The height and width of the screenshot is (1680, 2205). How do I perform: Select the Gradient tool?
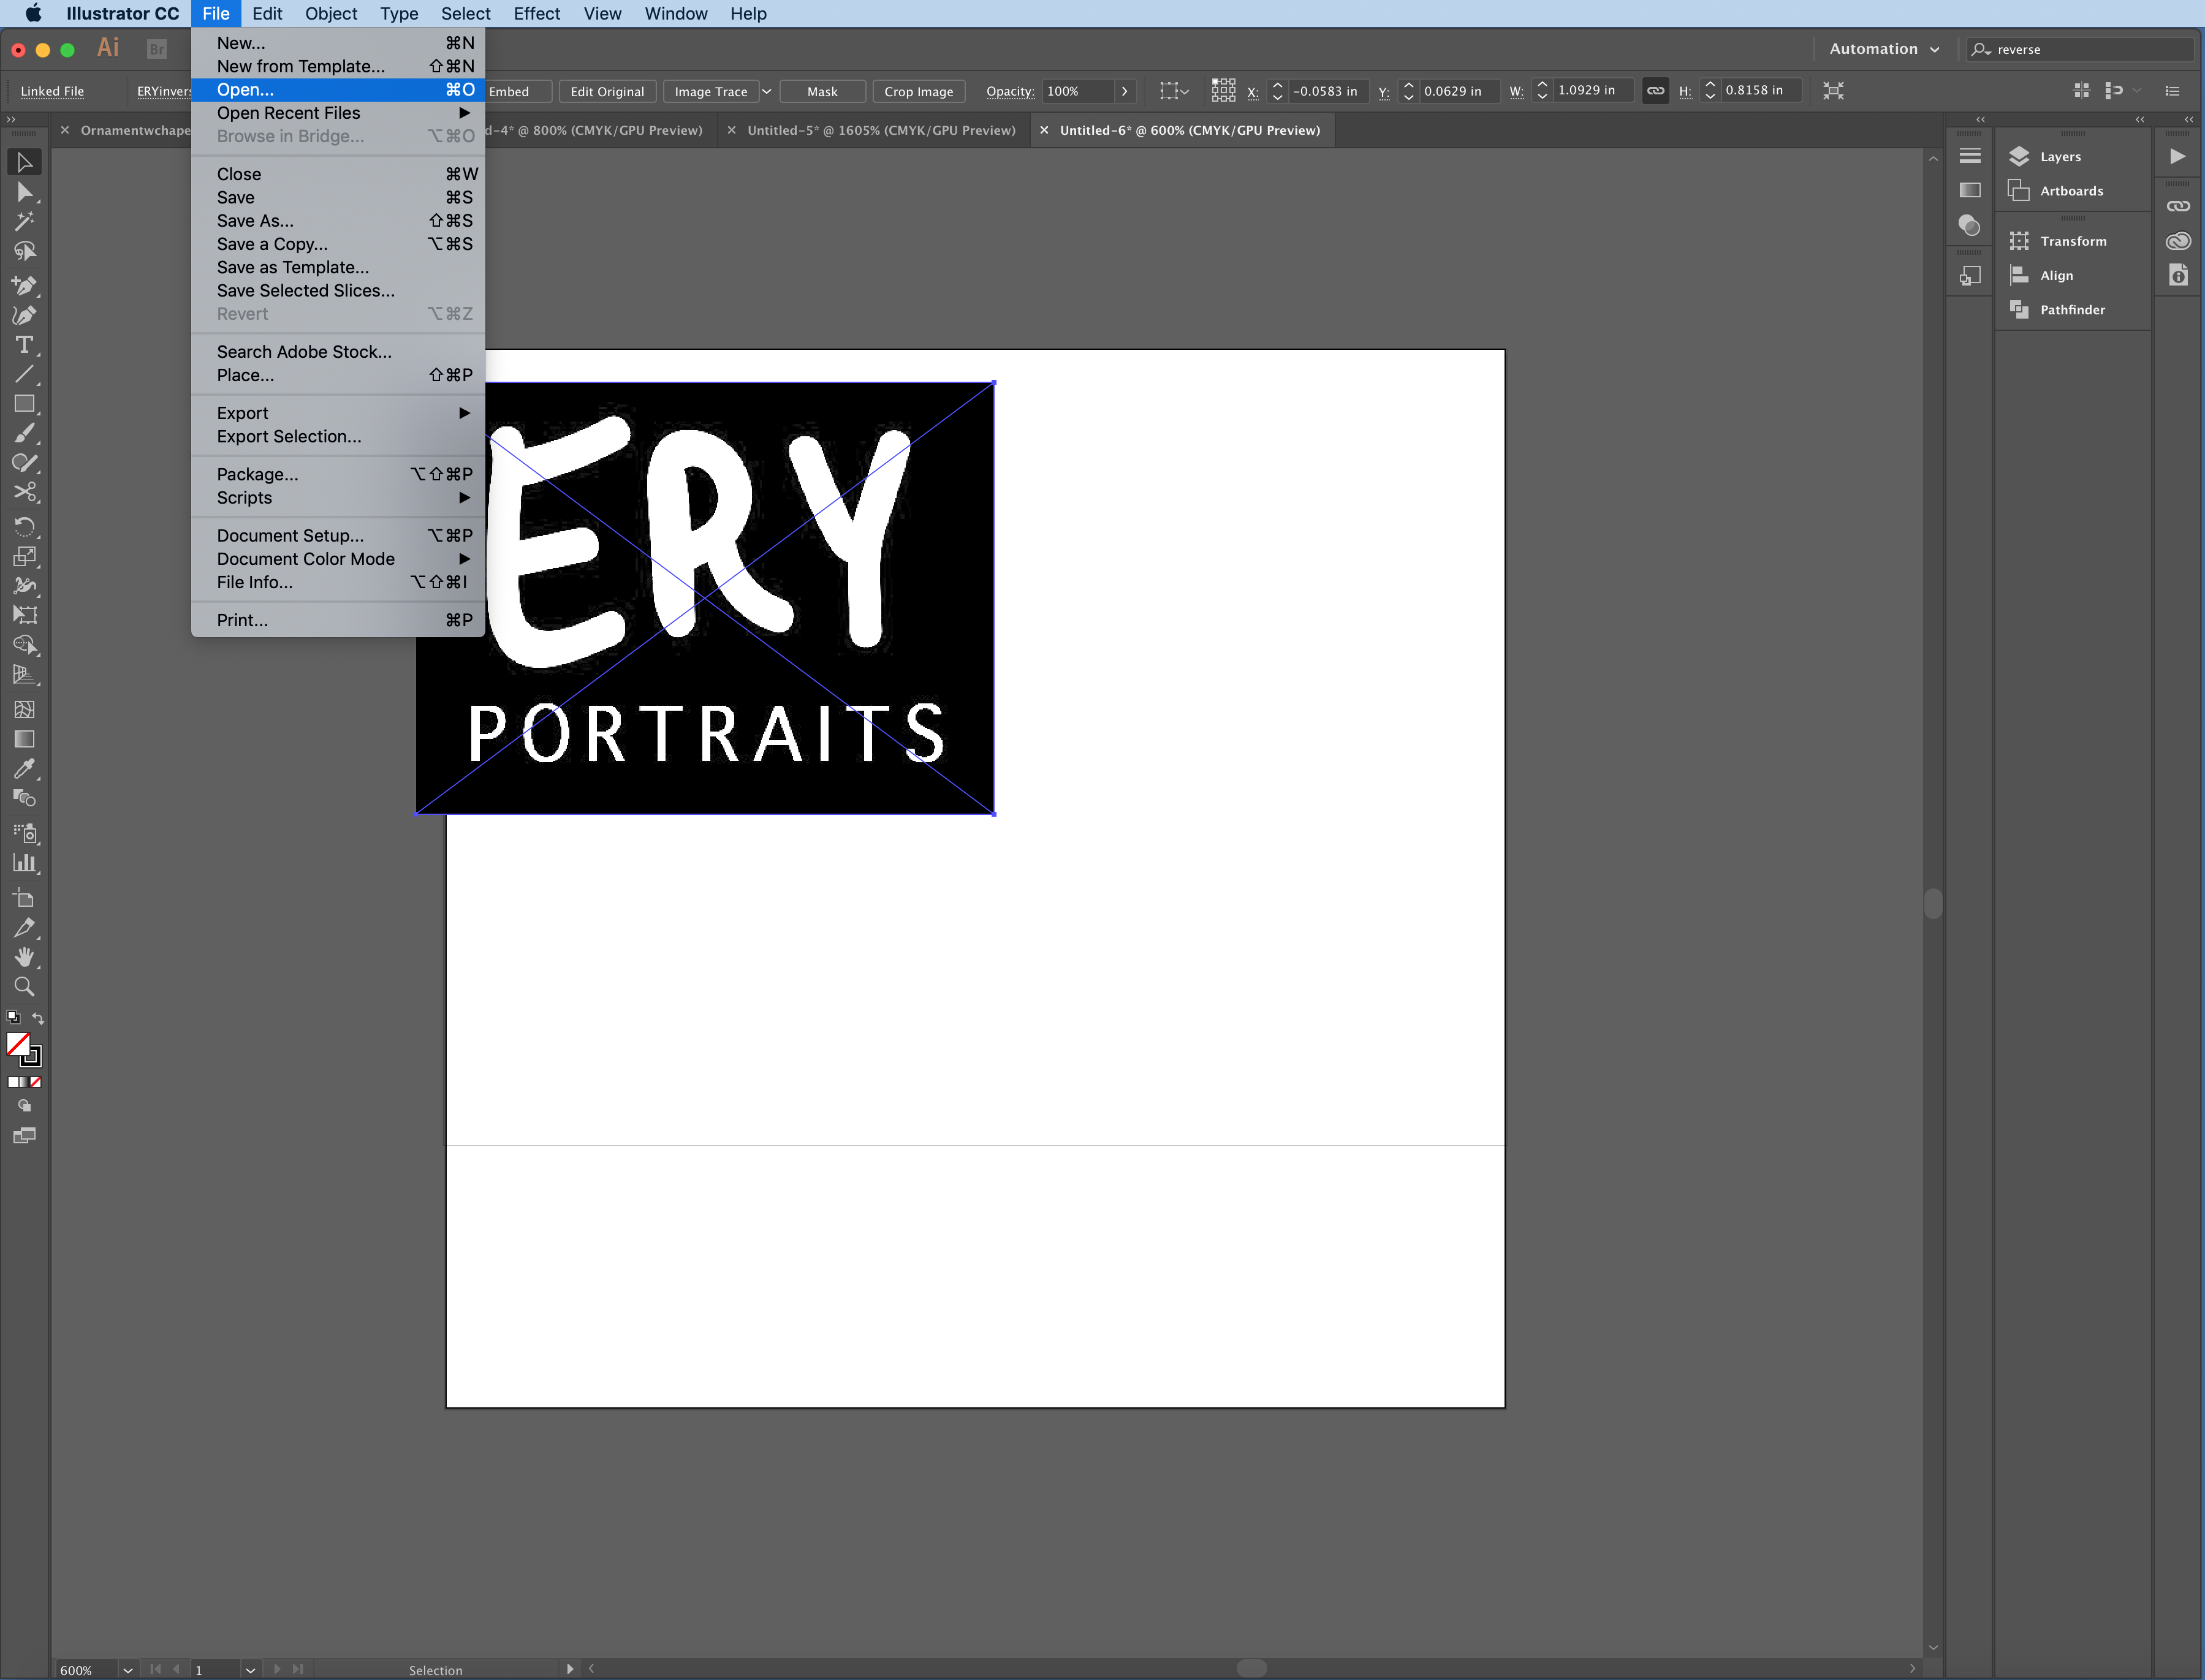click(x=24, y=739)
